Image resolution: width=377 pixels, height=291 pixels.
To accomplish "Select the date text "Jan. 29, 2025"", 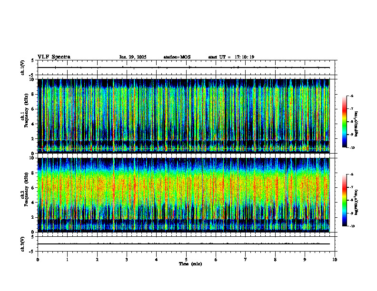I will [133, 57].
